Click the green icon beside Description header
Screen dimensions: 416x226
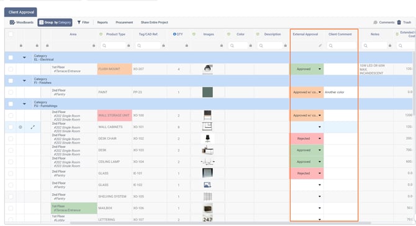258,34
